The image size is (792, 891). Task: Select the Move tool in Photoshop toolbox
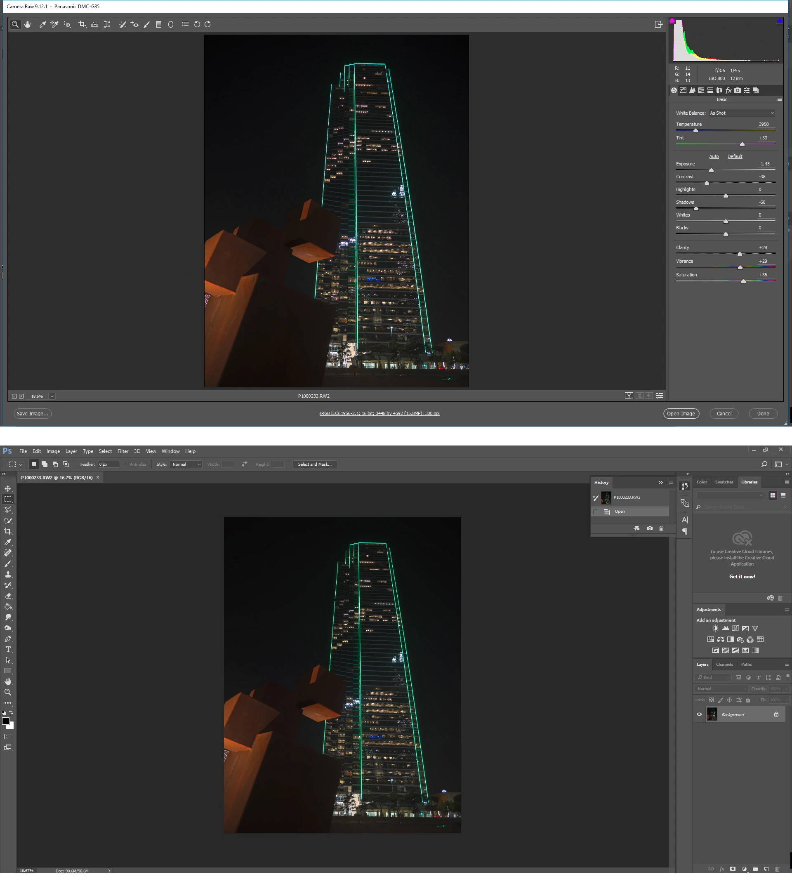(8, 489)
